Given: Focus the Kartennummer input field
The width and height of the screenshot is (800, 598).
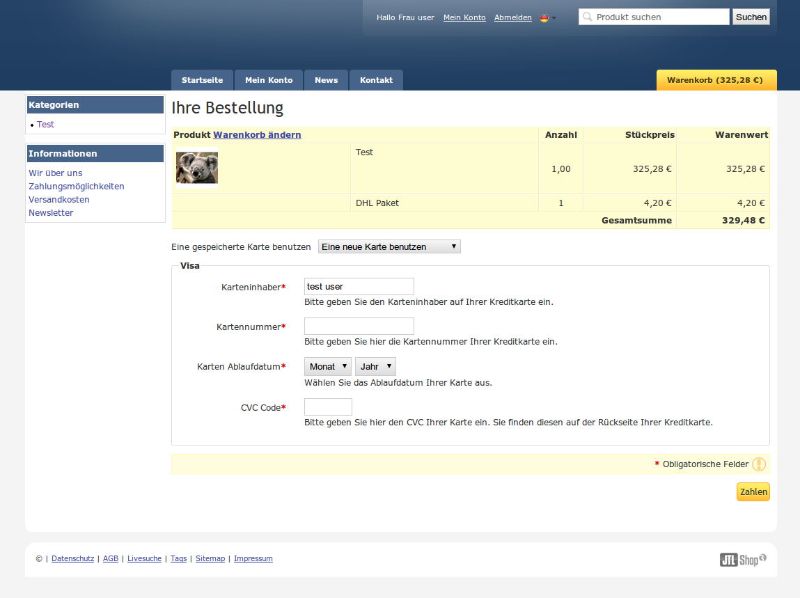Looking at the screenshot, I should [359, 326].
